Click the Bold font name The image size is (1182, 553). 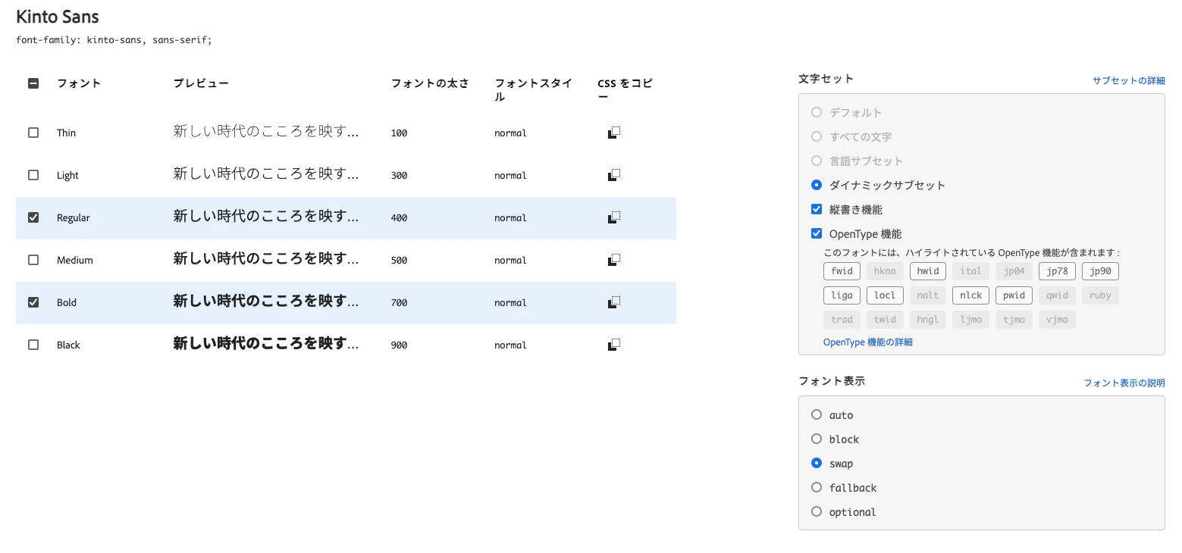67,302
